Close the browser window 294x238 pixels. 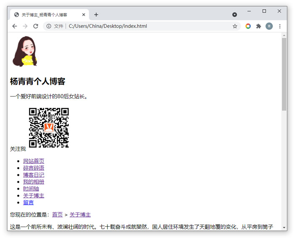point(279,11)
